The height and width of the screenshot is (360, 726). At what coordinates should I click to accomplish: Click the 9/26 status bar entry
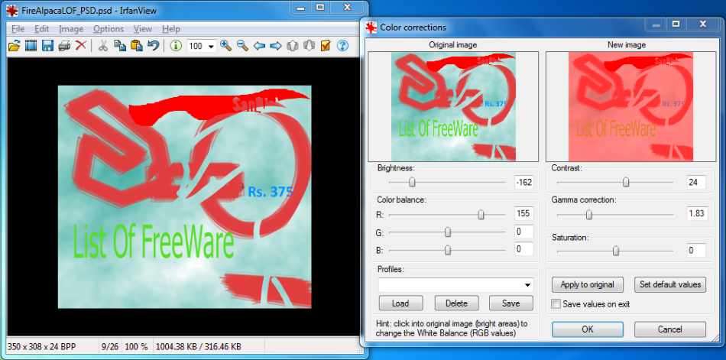[110, 346]
